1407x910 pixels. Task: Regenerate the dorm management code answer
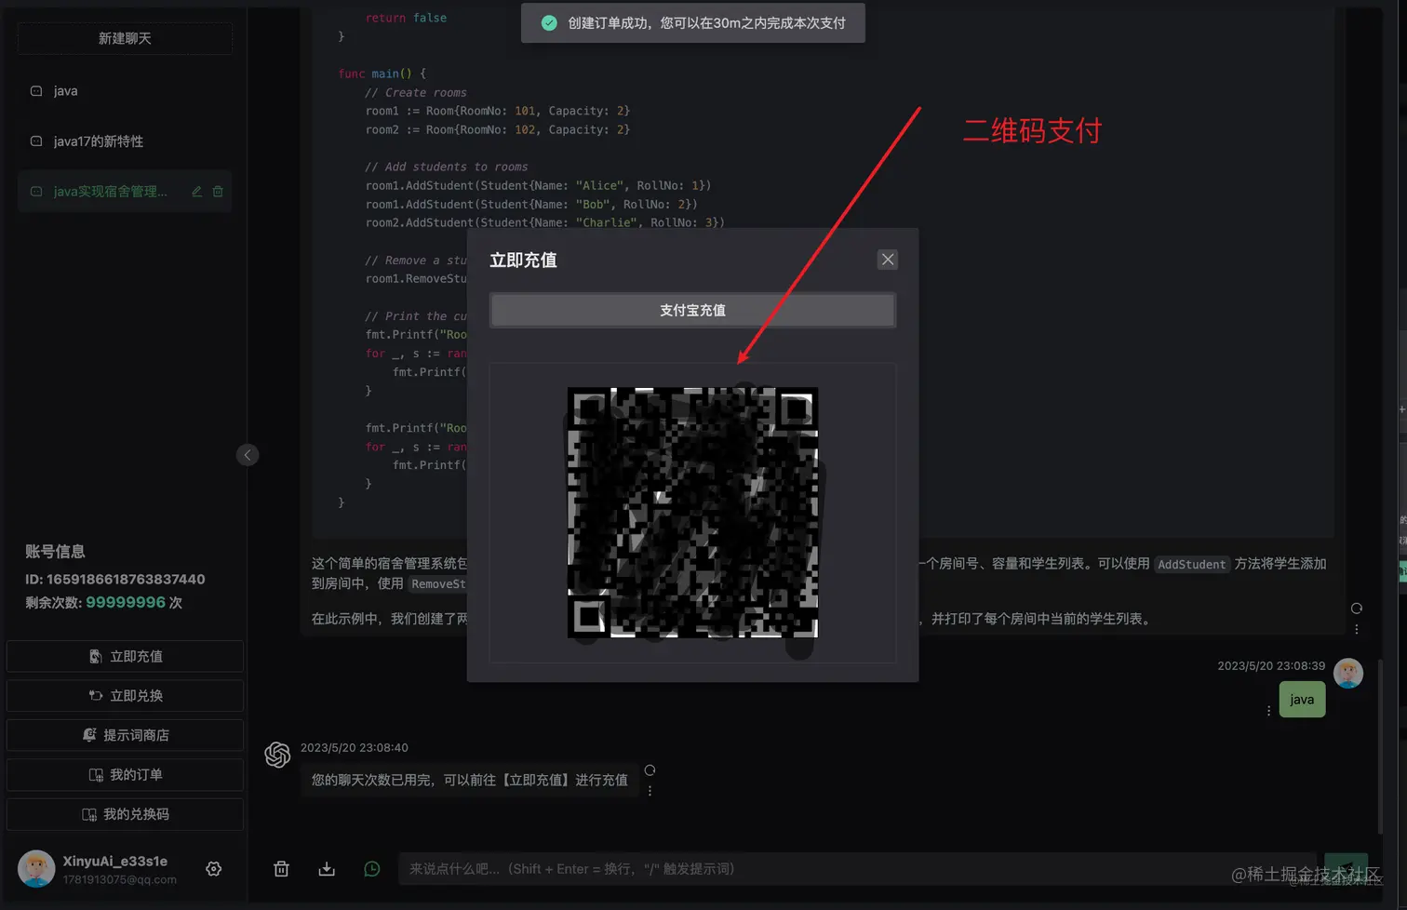click(1357, 609)
